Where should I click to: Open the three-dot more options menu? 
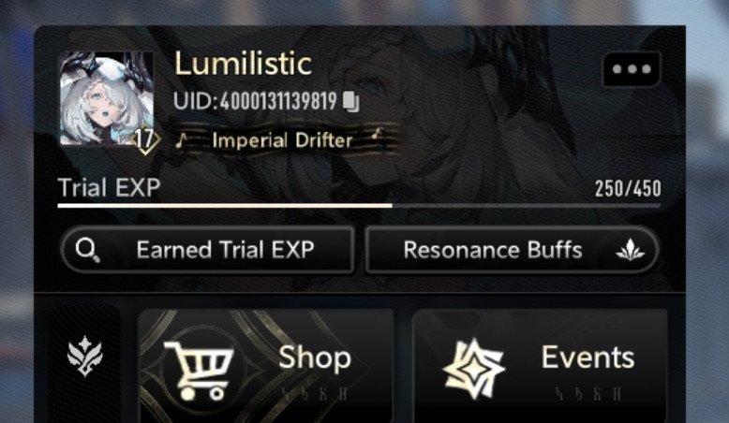(x=632, y=69)
